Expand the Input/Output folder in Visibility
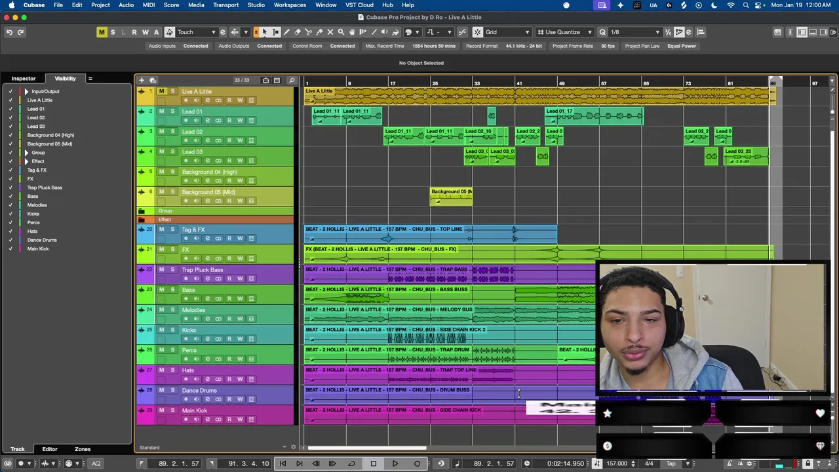The image size is (839, 472). tap(26, 91)
